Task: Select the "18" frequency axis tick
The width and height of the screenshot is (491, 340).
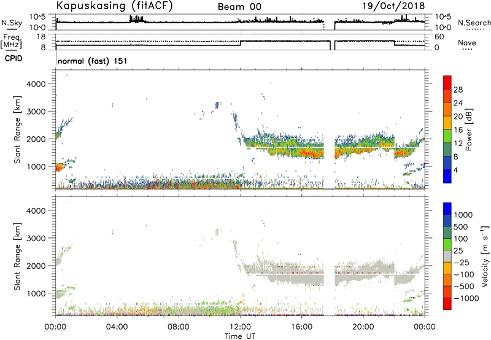Action: (41, 36)
